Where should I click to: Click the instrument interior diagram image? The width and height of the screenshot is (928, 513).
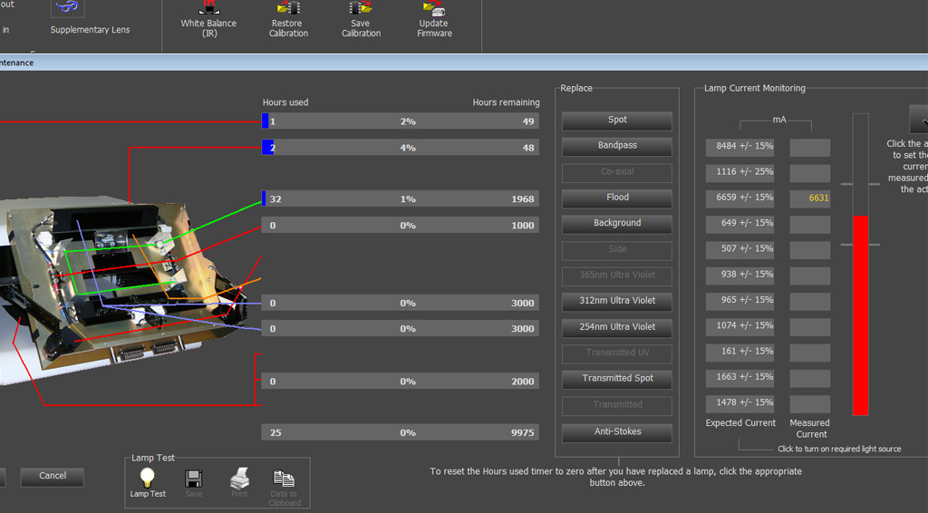124,290
